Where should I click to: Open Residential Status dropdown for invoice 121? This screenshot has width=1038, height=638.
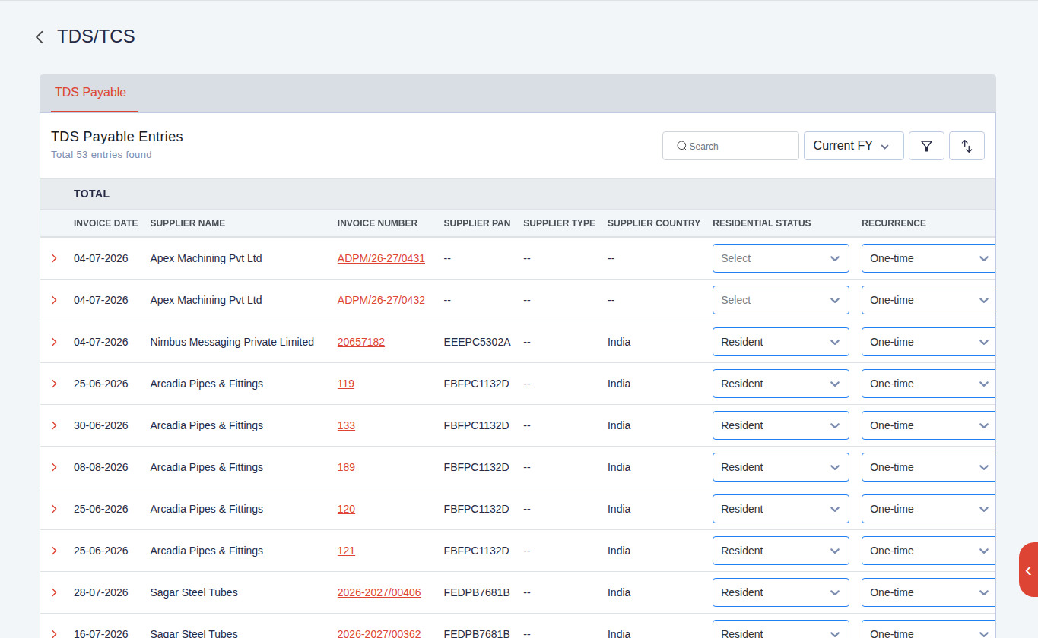[x=780, y=551]
